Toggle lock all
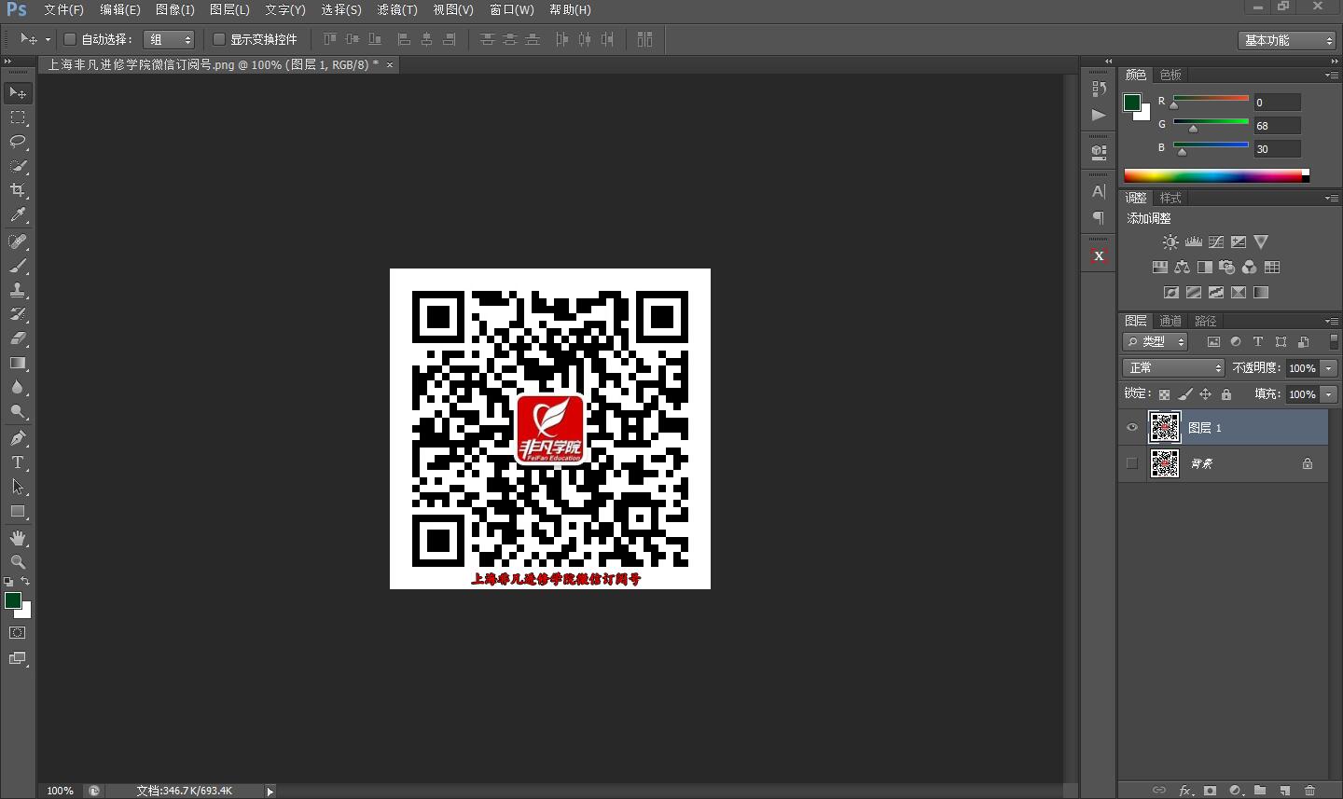Screen dimensions: 1343x799 pyautogui.click(x=1226, y=394)
